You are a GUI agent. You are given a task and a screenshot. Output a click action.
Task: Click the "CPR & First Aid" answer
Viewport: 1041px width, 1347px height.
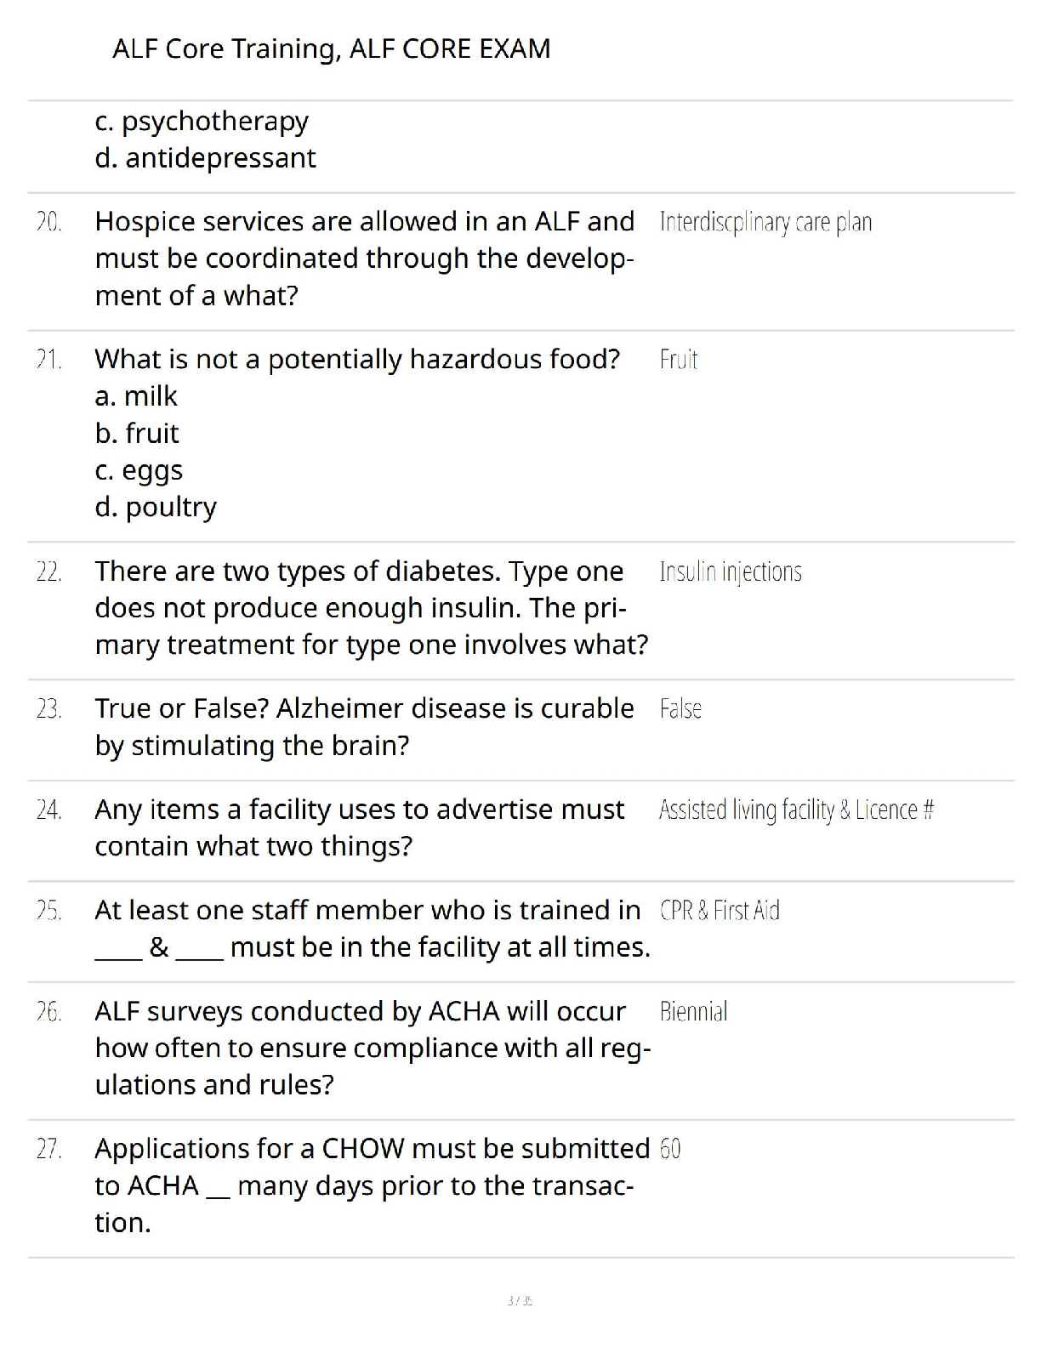[x=720, y=911]
